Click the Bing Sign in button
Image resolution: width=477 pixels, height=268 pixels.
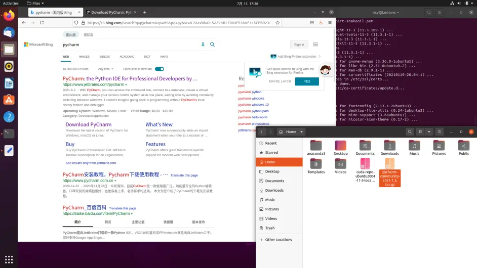tap(299, 44)
